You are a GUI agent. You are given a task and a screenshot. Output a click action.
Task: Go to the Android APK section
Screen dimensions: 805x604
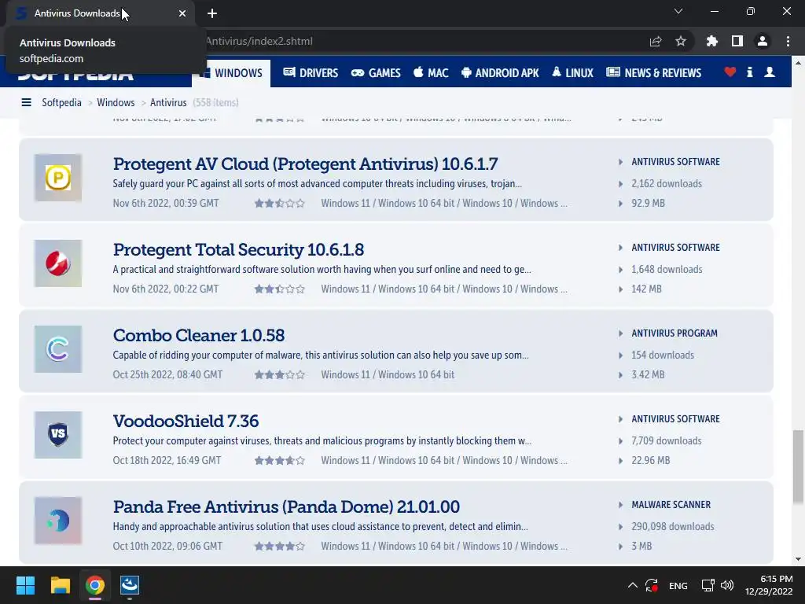click(x=500, y=73)
